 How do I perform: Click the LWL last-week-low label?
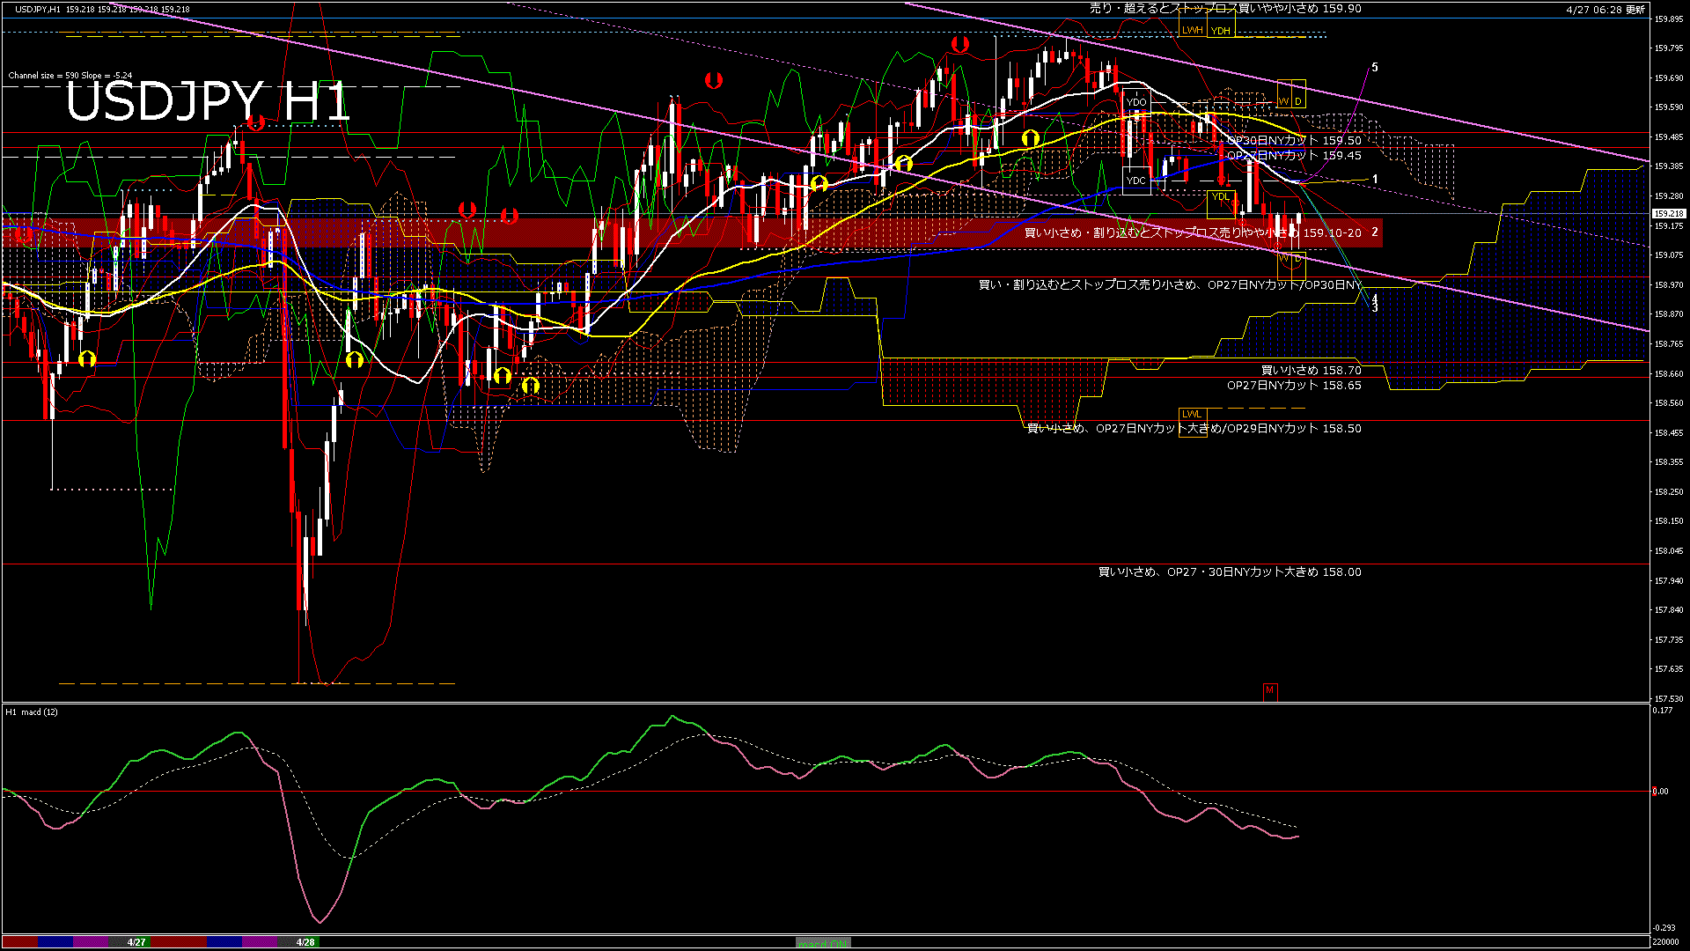1191,414
